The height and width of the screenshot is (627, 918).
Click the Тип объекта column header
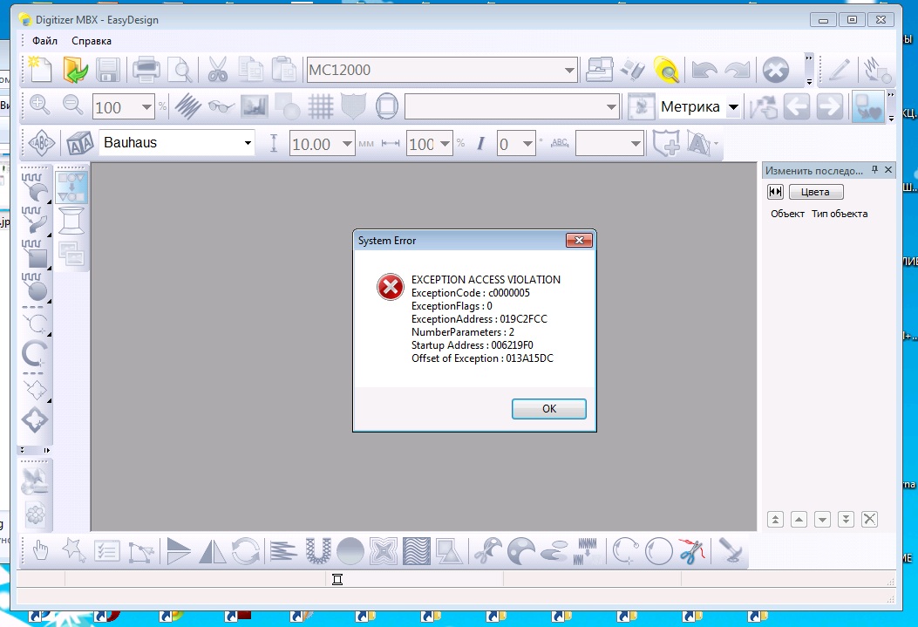click(839, 214)
